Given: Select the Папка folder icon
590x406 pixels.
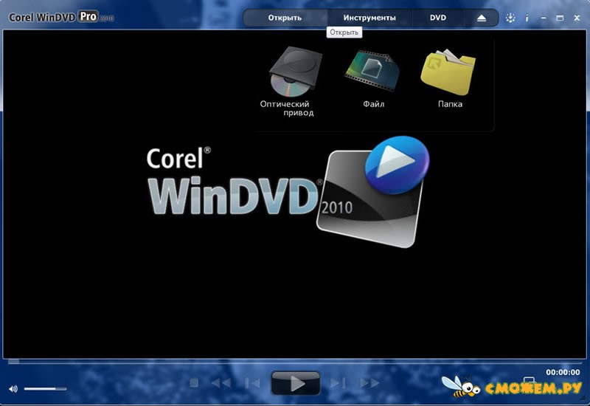Looking at the screenshot, I should [x=448, y=72].
